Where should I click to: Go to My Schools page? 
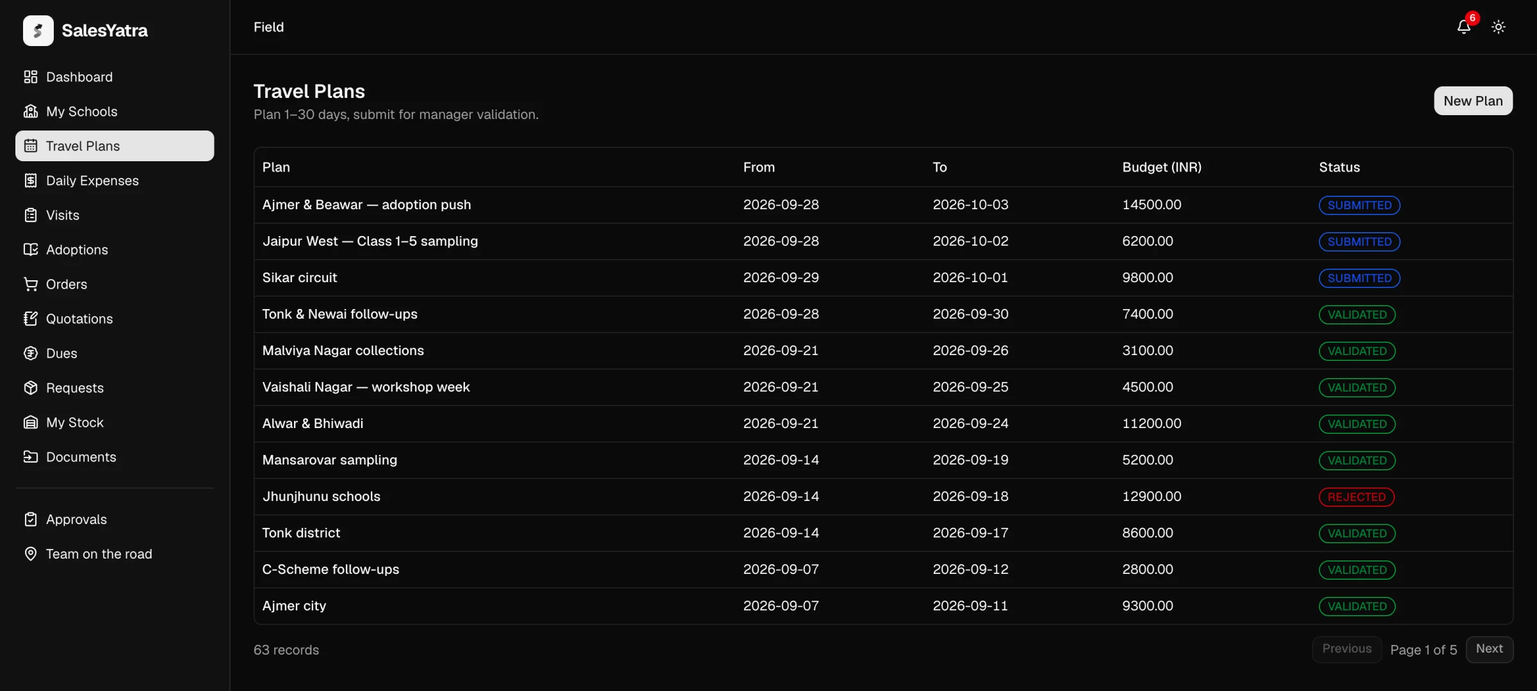(115, 111)
